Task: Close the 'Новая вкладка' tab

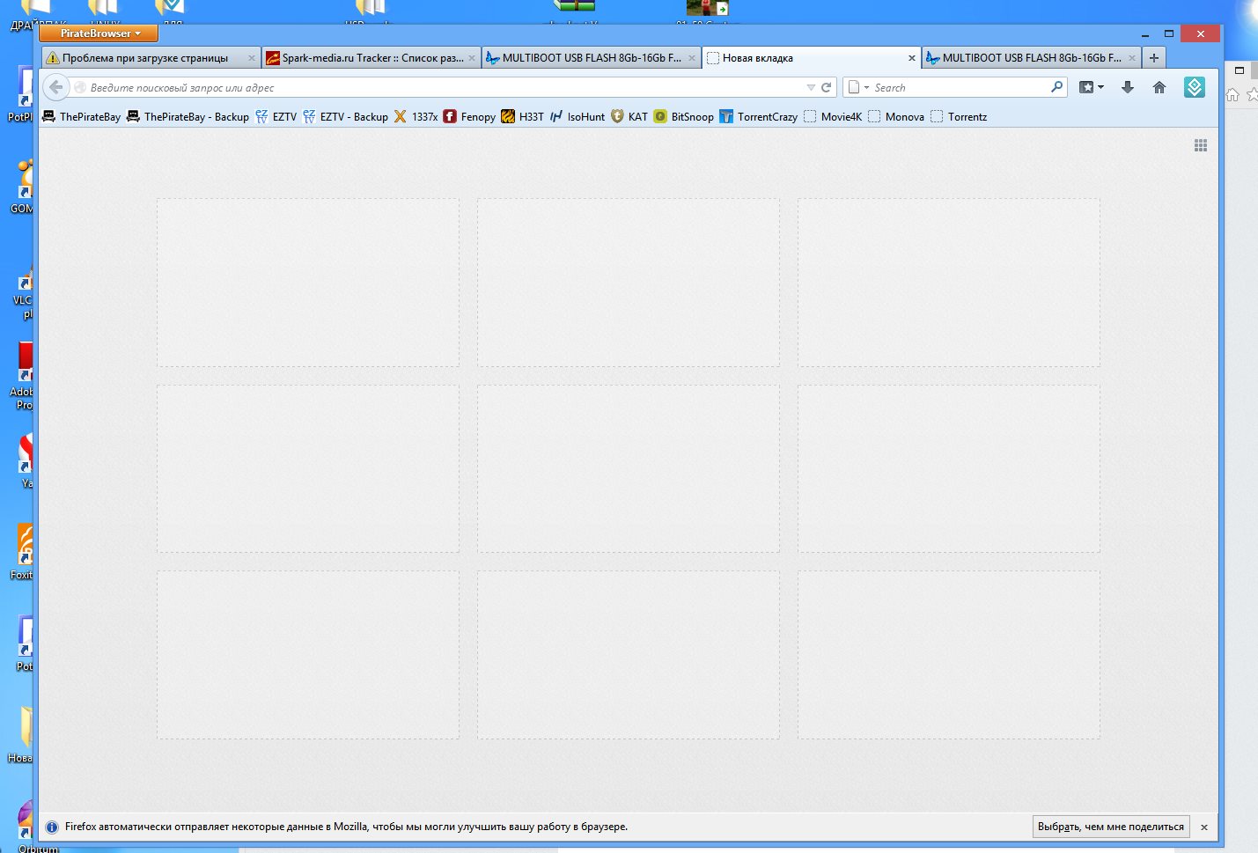Action: pyautogui.click(x=911, y=58)
